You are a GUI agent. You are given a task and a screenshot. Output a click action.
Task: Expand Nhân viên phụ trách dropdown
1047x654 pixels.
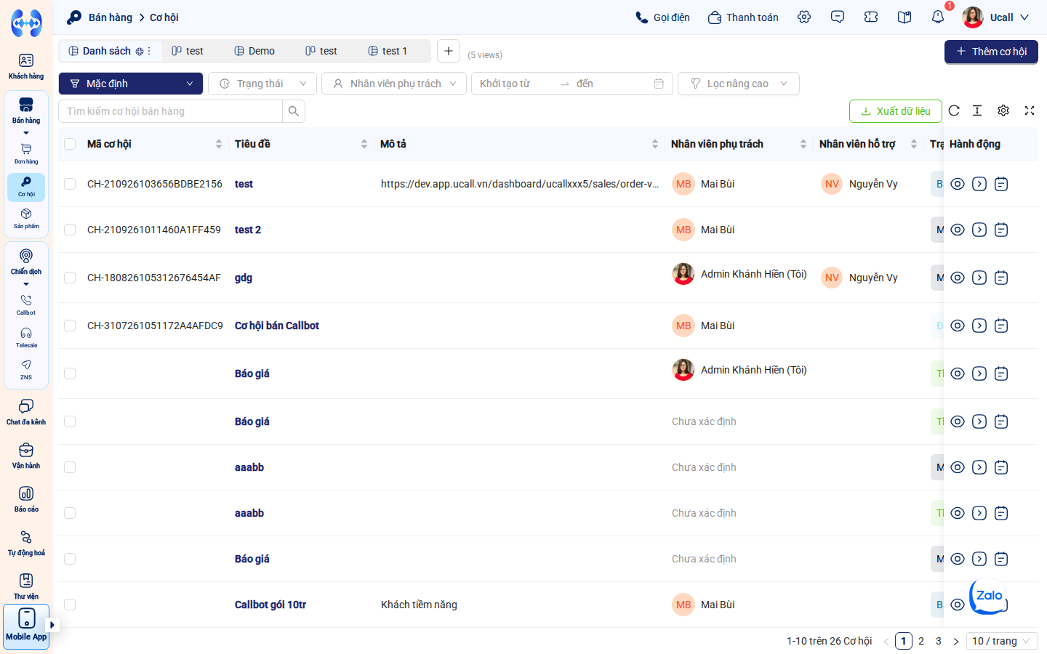(394, 84)
